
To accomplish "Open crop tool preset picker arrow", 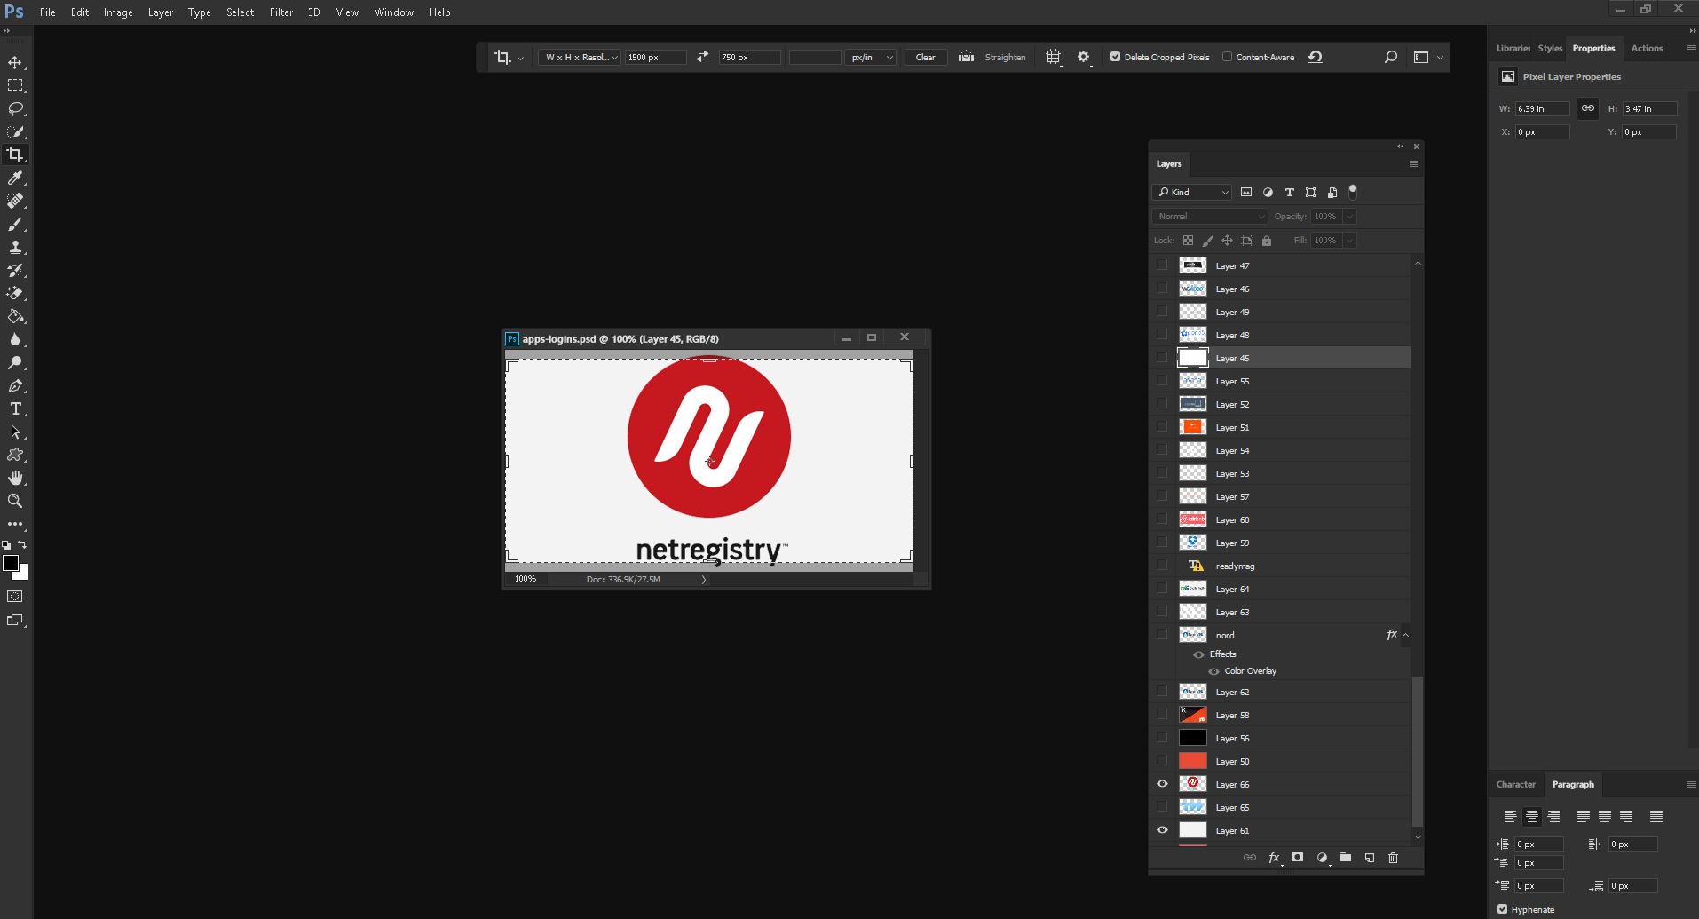I will (520, 58).
